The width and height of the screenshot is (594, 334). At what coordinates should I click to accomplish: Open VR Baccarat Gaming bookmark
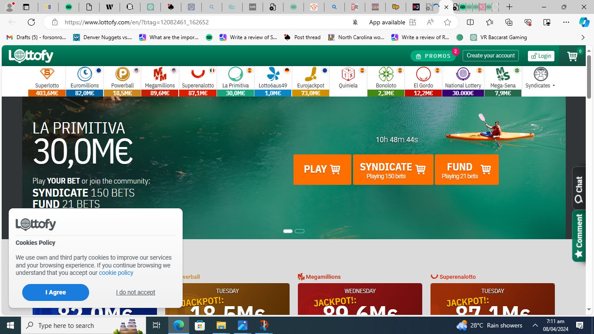coord(498,37)
